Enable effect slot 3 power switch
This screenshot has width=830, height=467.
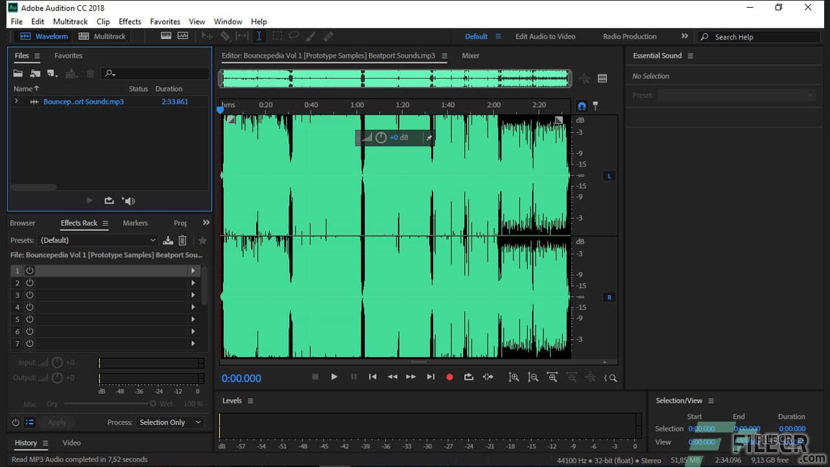[x=29, y=294]
